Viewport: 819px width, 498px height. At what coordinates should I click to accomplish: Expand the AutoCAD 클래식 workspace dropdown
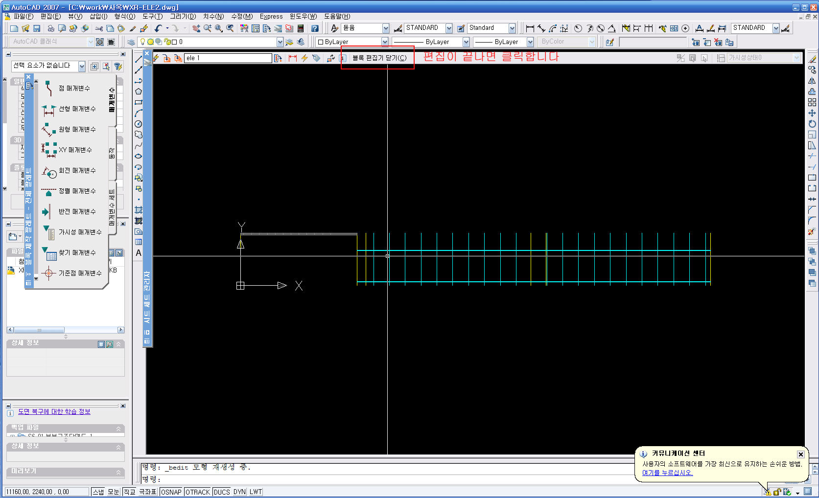coord(90,42)
